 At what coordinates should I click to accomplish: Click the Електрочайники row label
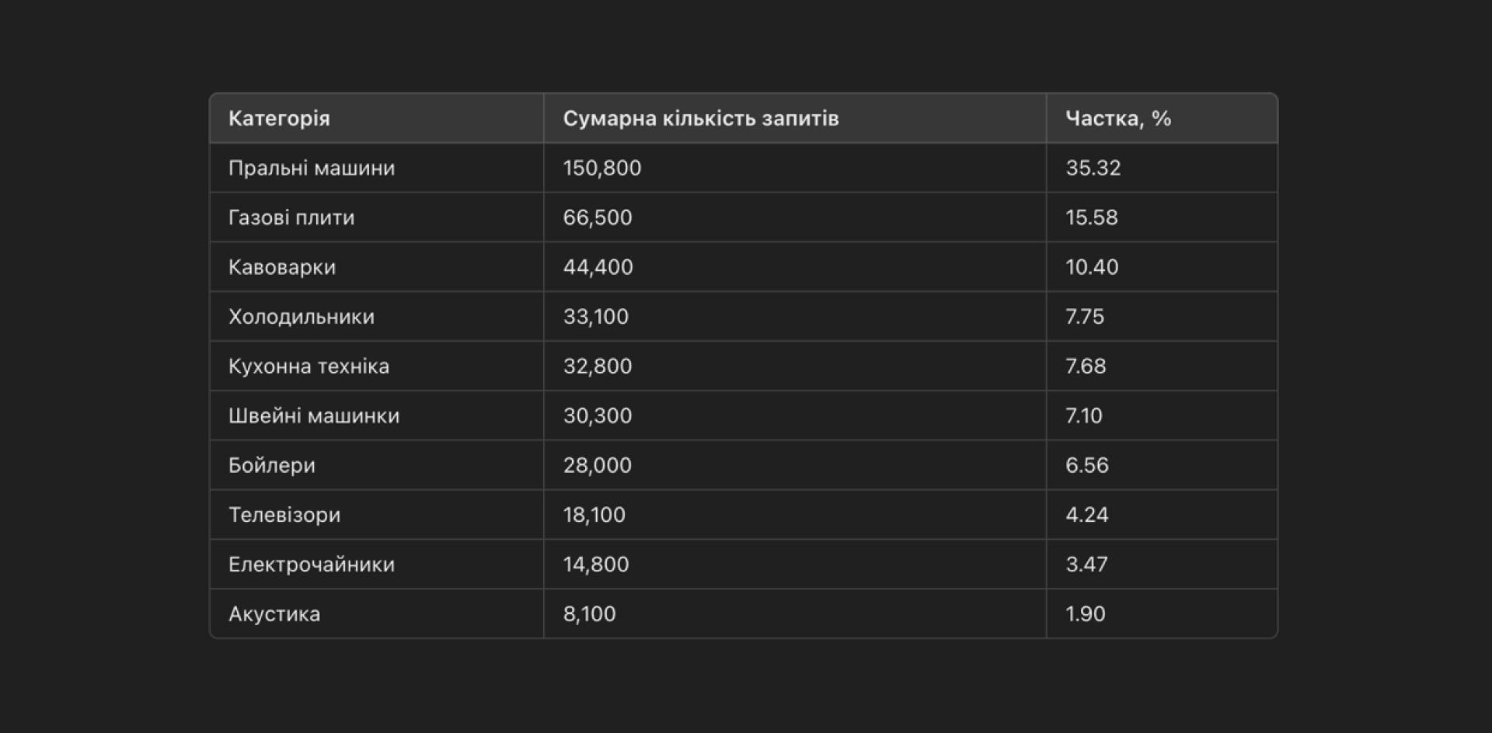pos(312,565)
